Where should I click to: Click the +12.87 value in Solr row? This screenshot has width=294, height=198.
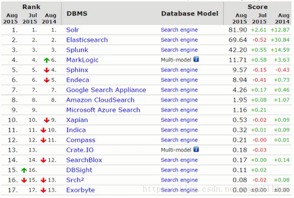pyautogui.click(x=280, y=30)
